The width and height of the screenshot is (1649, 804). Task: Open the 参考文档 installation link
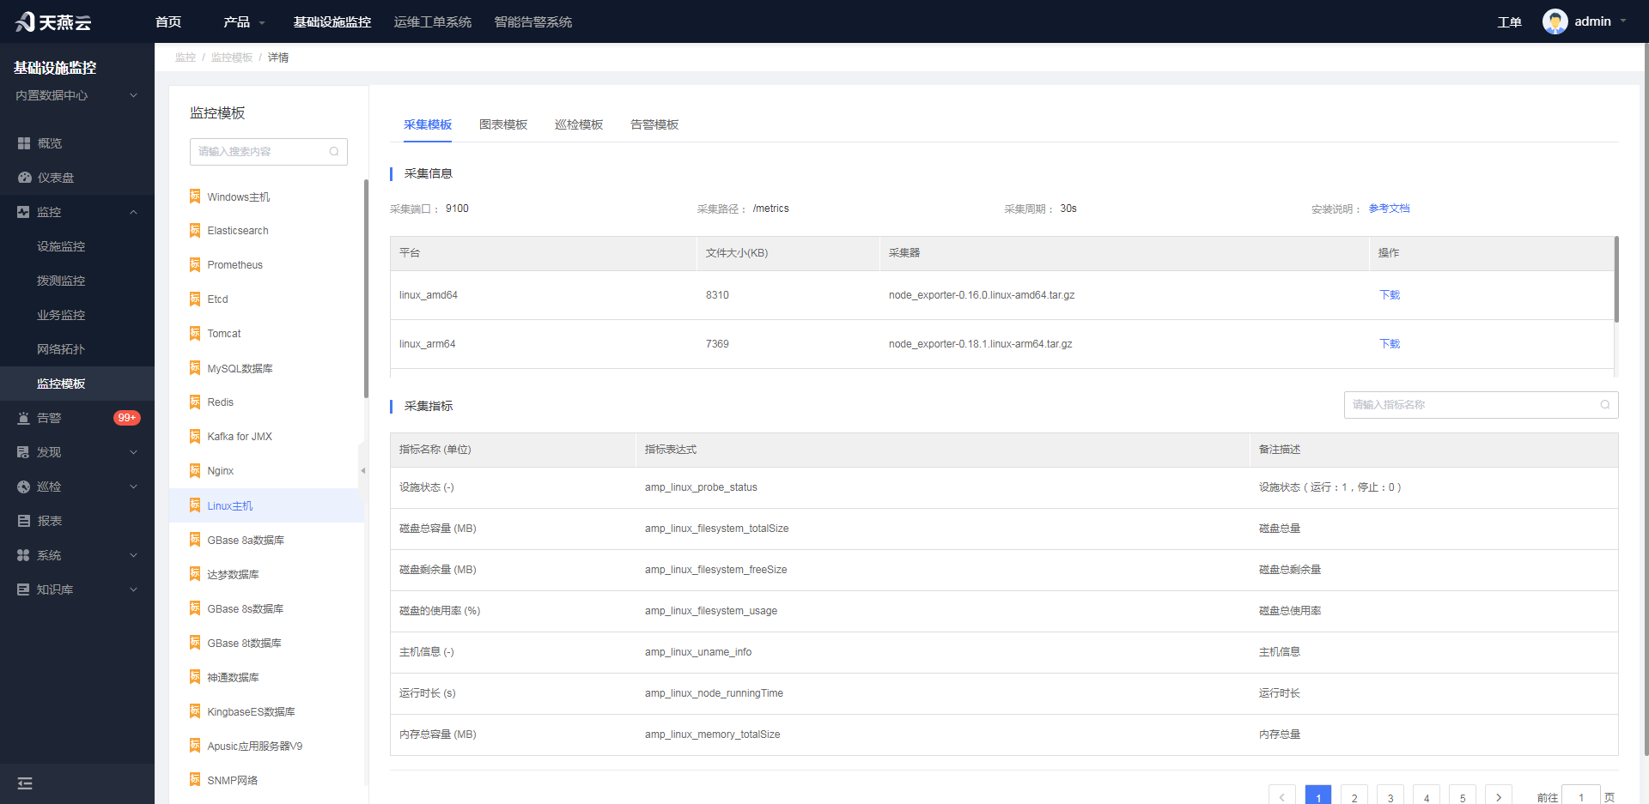(1389, 209)
